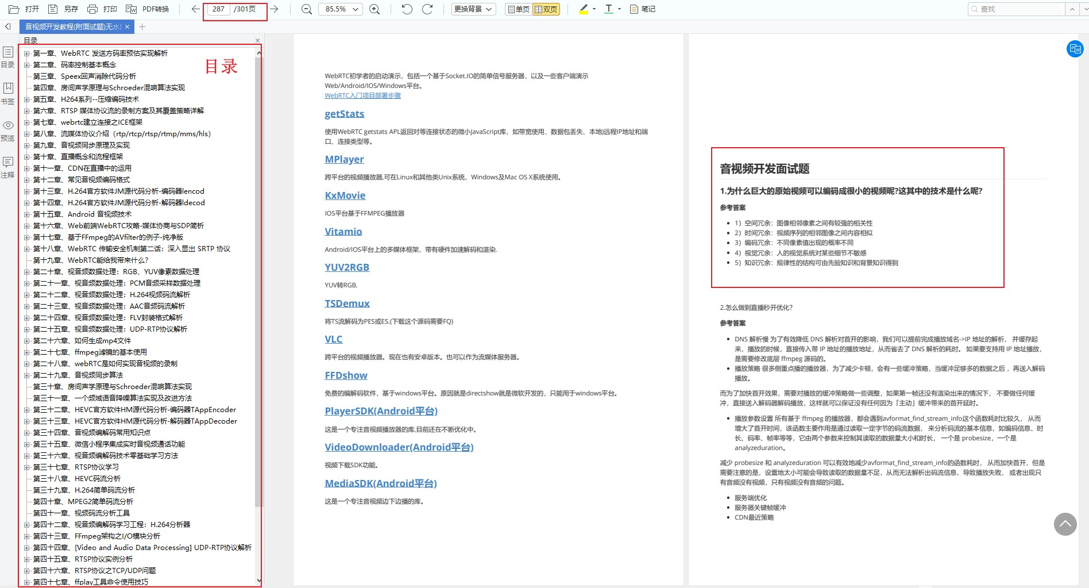
Task: Open chapter 第四十一章 视频码流分析工具
Action: click(x=82, y=513)
